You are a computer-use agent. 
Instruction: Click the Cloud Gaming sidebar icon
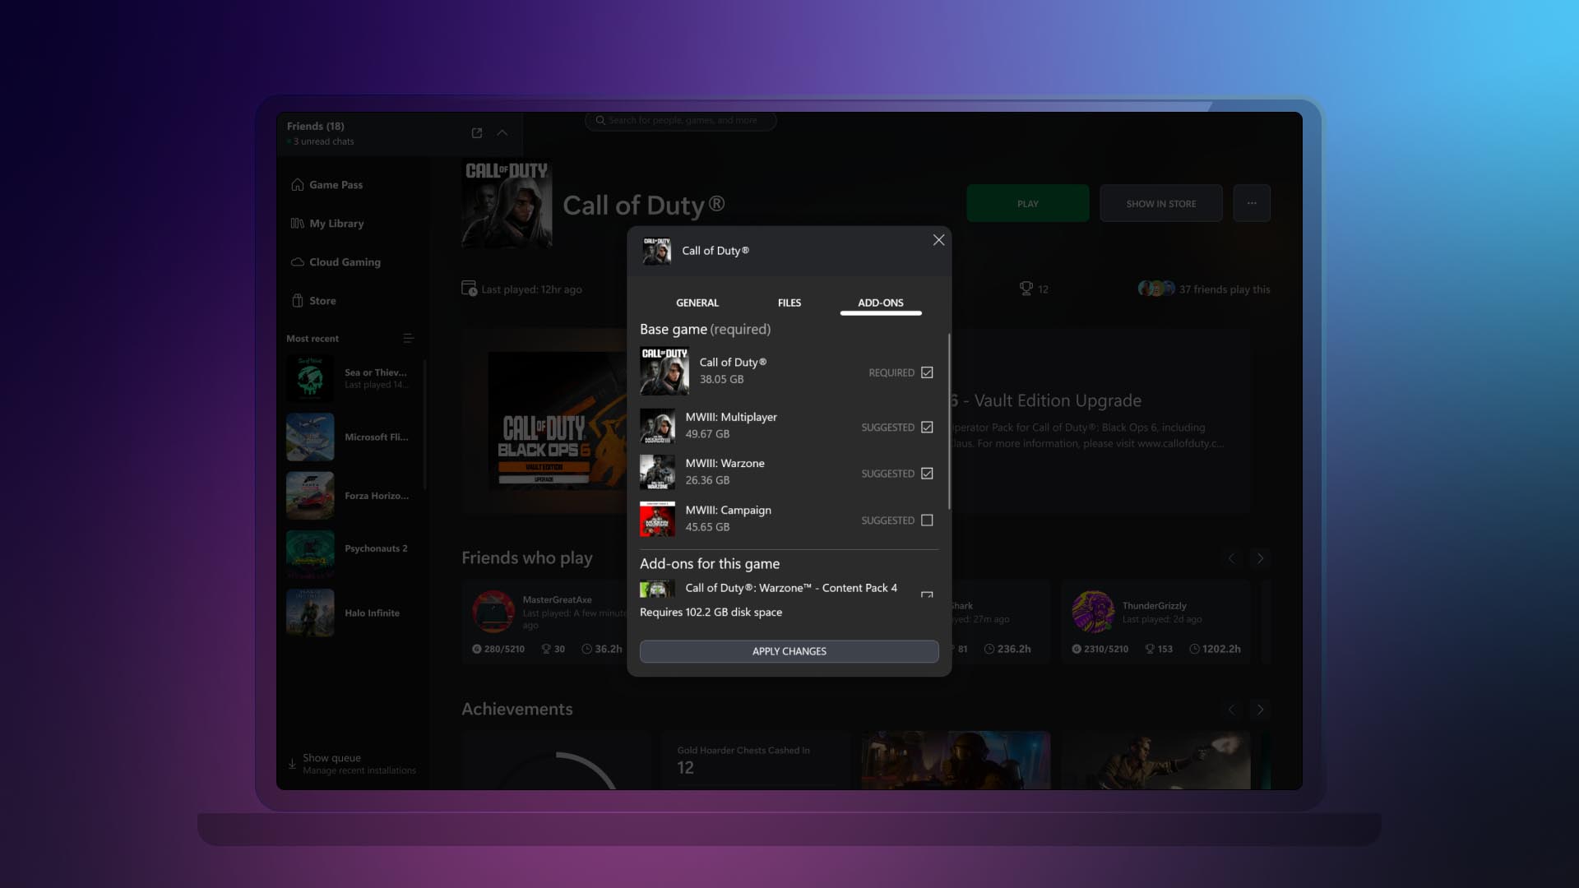coord(297,261)
